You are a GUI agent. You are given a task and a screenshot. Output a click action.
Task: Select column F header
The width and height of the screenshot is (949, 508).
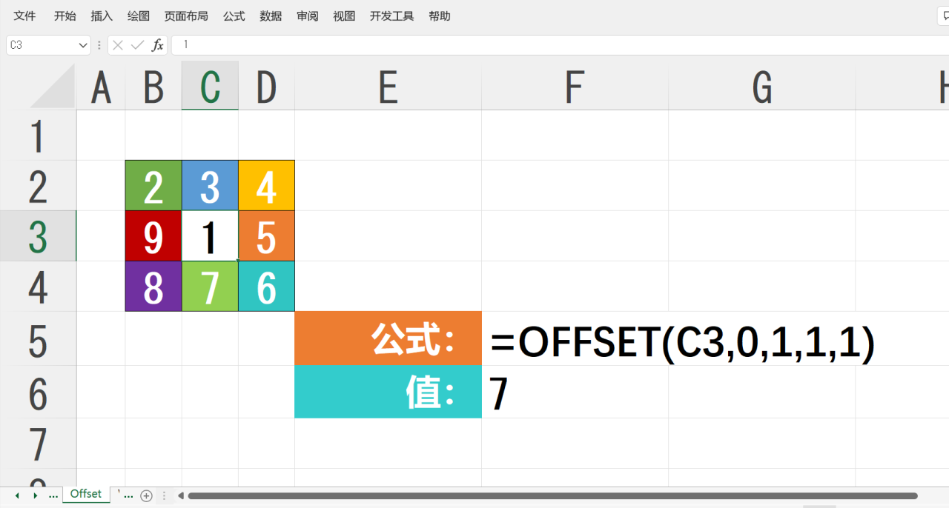575,87
